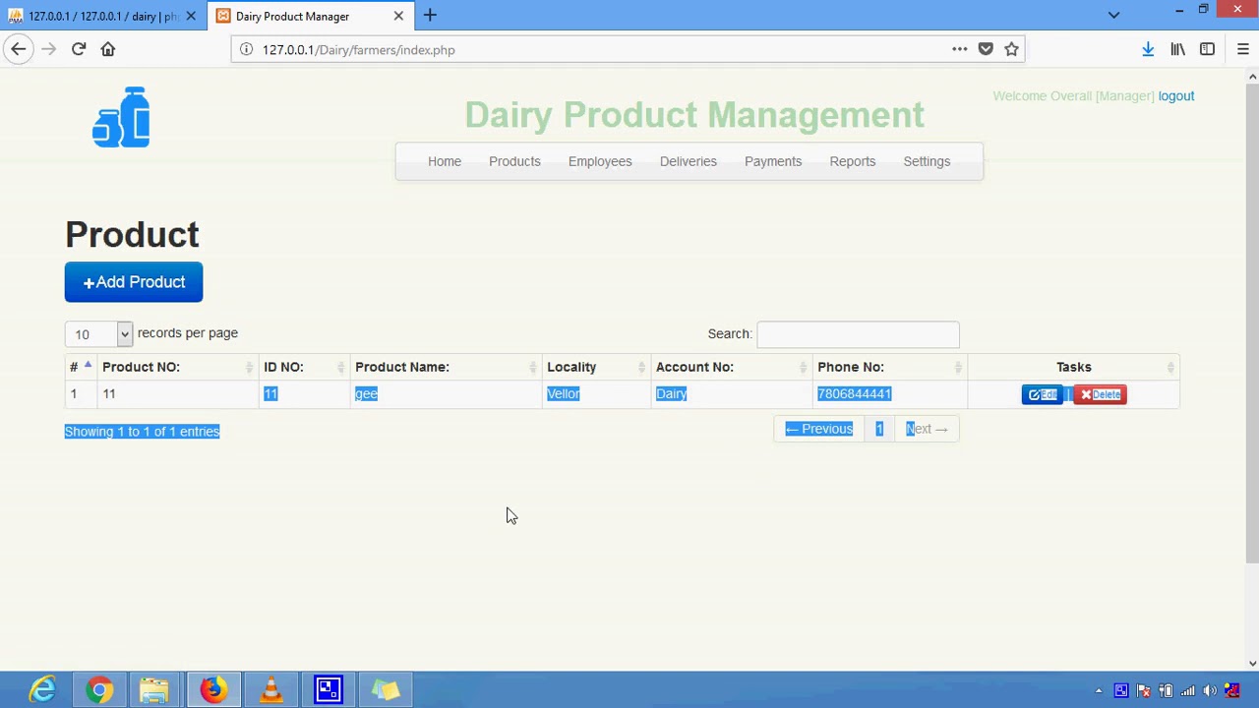Open Employees menu item
This screenshot has height=708, width=1259.
(x=600, y=161)
